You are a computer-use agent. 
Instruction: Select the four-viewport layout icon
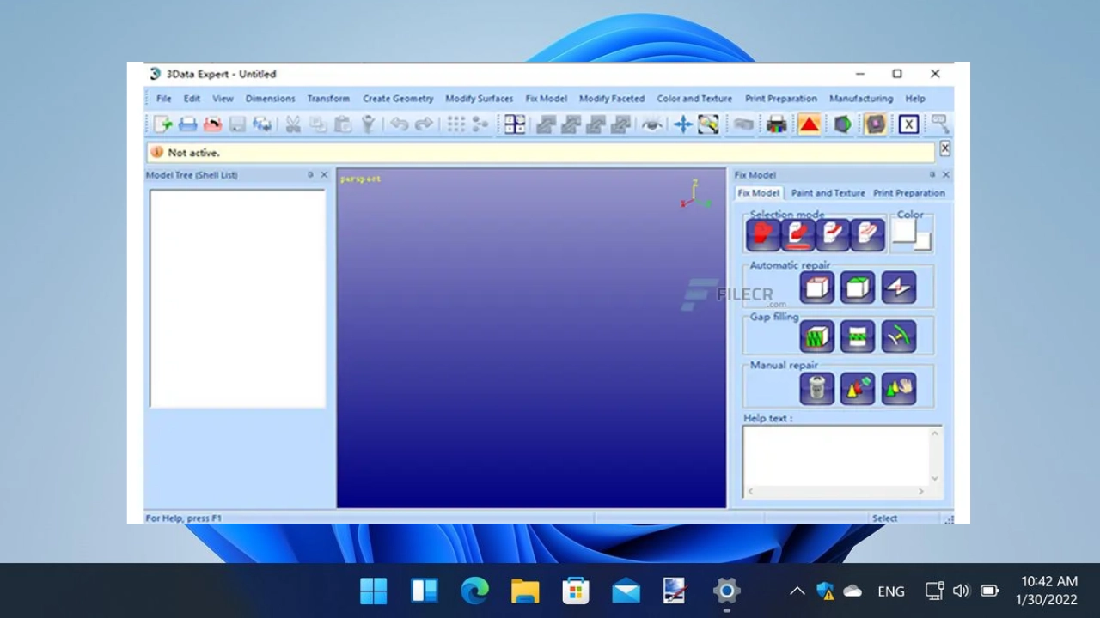point(515,124)
